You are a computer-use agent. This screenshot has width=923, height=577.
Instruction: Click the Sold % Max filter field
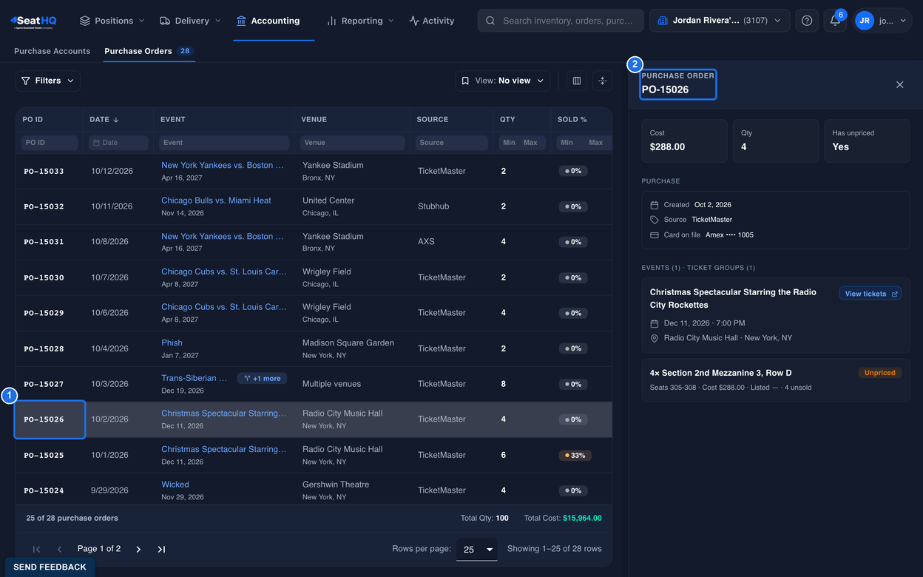[596, 143]
